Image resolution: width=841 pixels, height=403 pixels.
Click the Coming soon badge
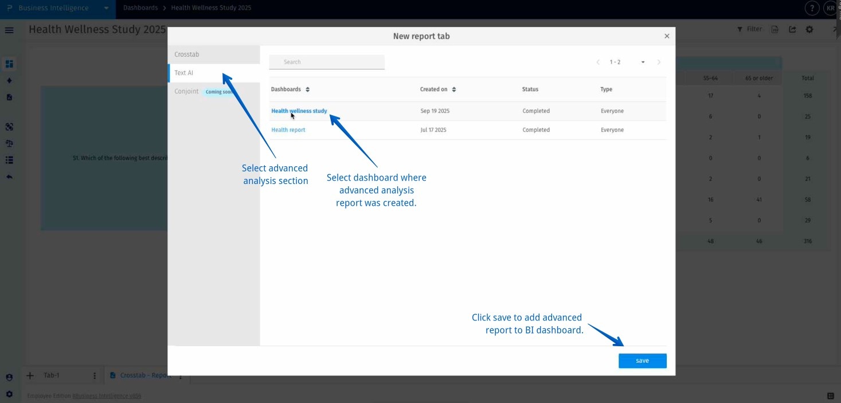click(220, 92)
